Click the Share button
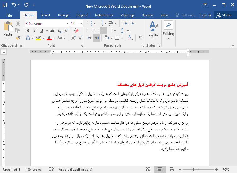Image resolution: width=237 pixels, height=173 pixels. pyautogui.click(x=224, y=15)
